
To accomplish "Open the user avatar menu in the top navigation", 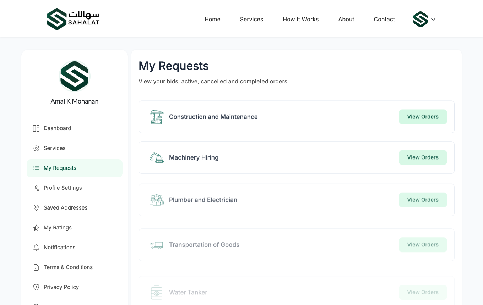I will point(420,19).
